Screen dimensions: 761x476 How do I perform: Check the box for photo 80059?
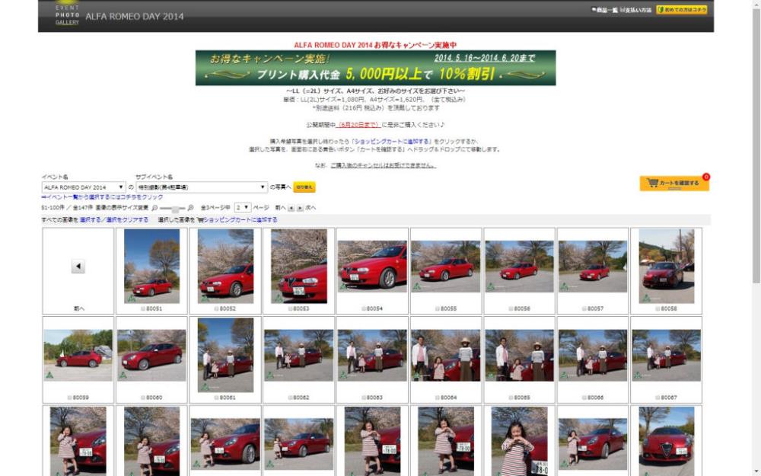tap(69, 398)
